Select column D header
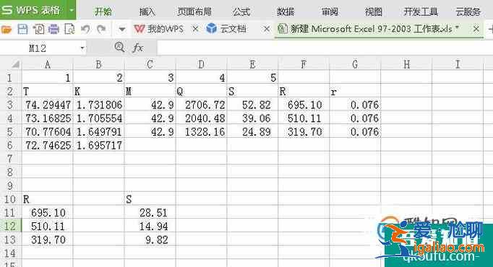The image size is (493, 267). 201,64
